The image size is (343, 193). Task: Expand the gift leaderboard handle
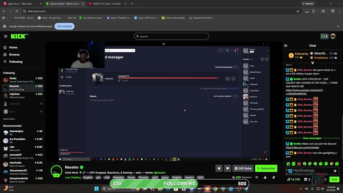312,63
